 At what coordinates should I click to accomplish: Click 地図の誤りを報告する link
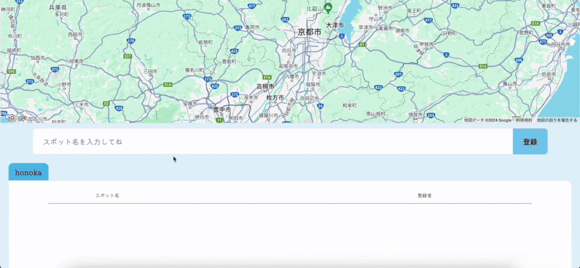pos(557,120)
